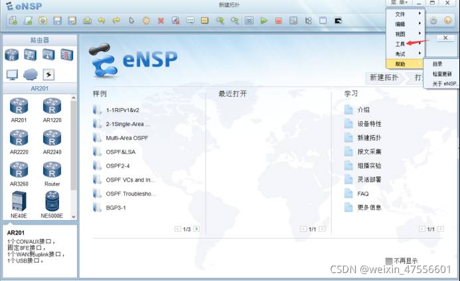Click the New Exam Project toolbar icon
This screenshot has width=460, height=281.
[x=28, y=21]
